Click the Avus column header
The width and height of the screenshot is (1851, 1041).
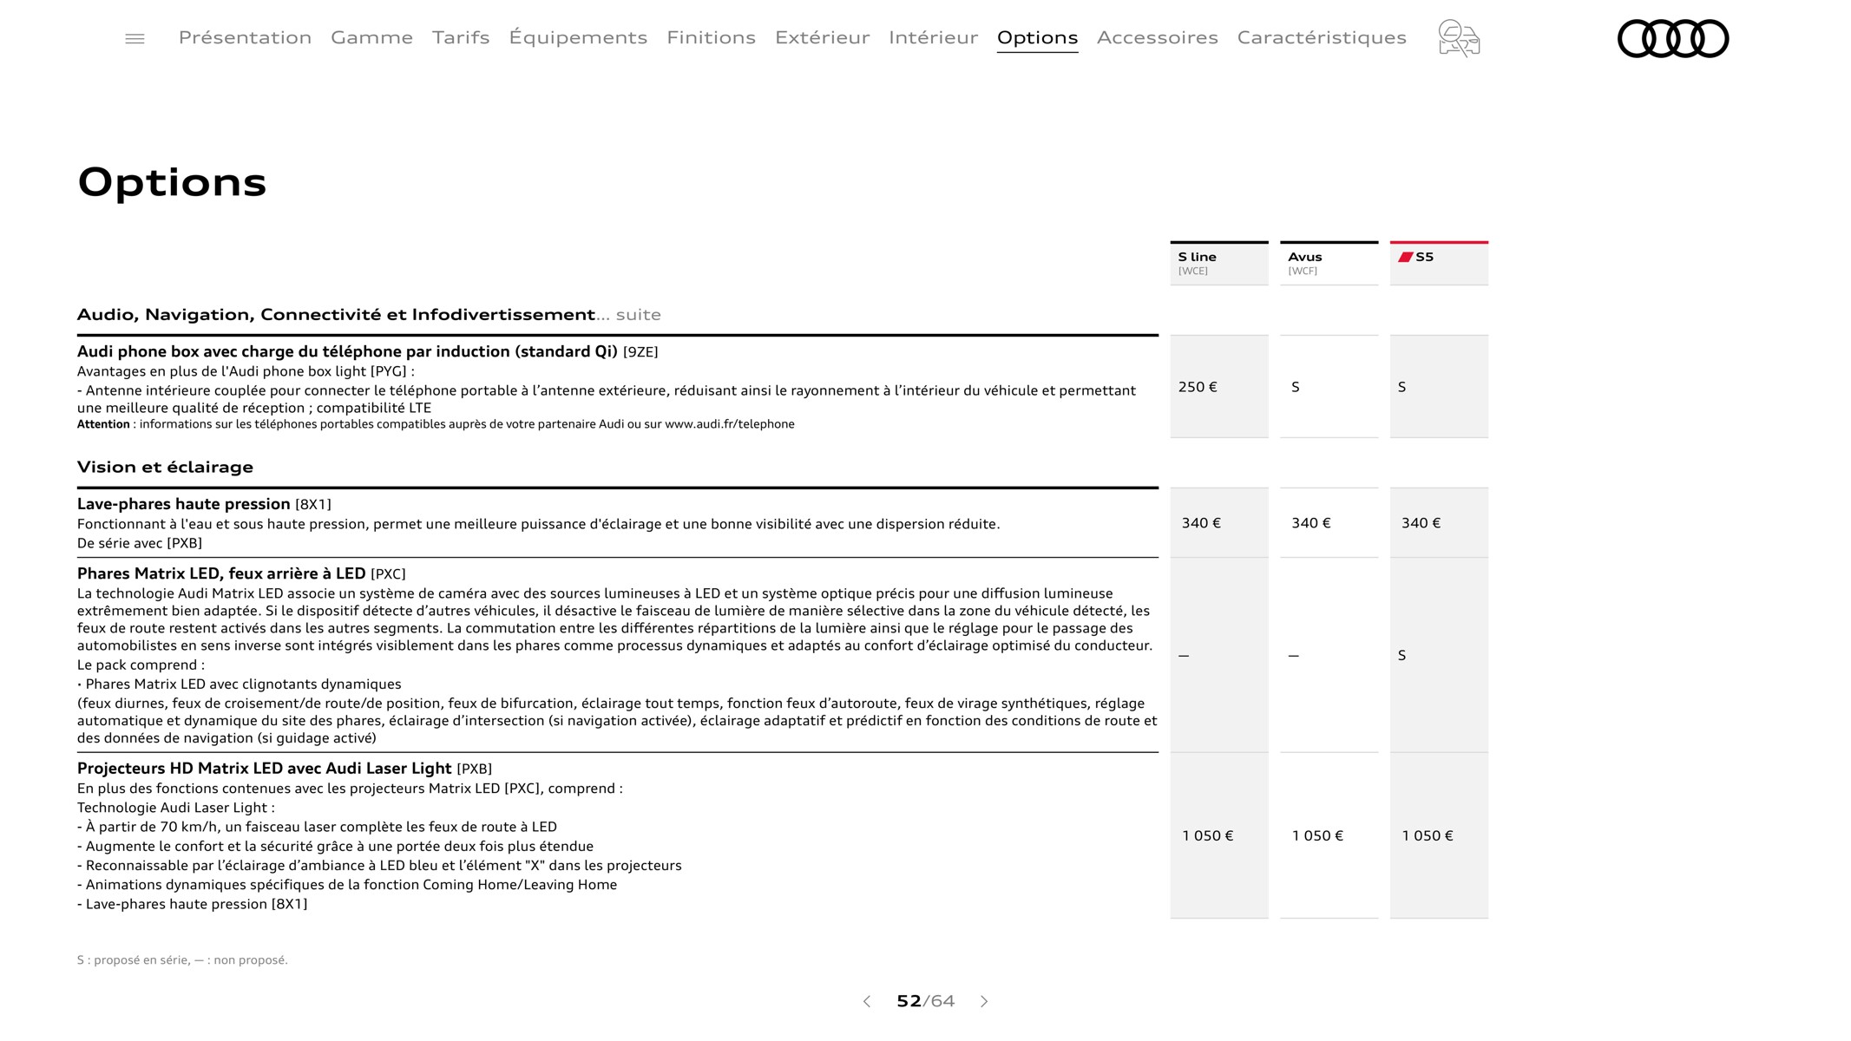click(1329, 263)
